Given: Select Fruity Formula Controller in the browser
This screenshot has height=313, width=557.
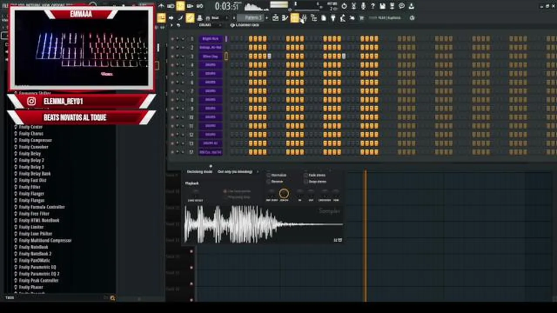Looking at the screenshot, I should pos(42,207).
